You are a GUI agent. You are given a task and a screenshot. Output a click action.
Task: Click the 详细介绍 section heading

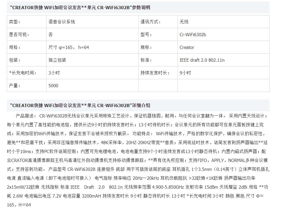80,106
